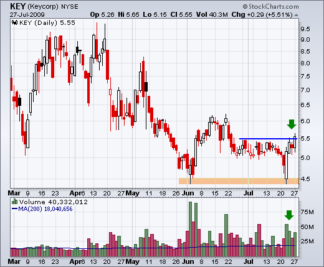Click the 9.5 price axis label
Viewport: 324px width, 267px height.
click(x=305, y=29)
